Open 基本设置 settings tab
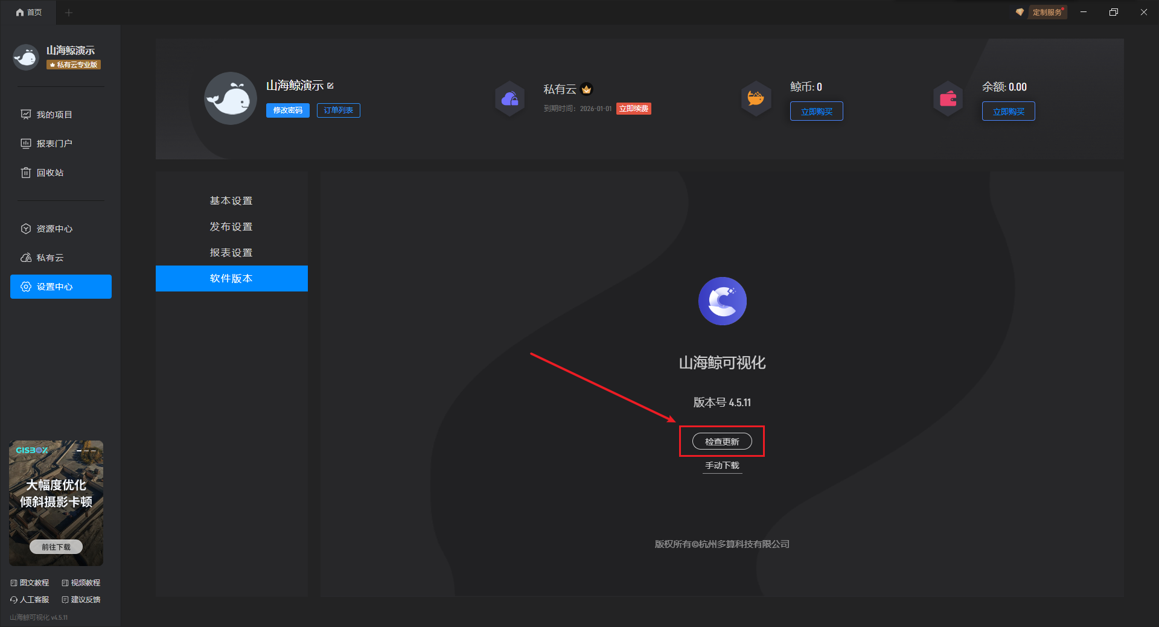Image resolution: width=1159 pixels, height=627 pixels. tap(232, 201)
